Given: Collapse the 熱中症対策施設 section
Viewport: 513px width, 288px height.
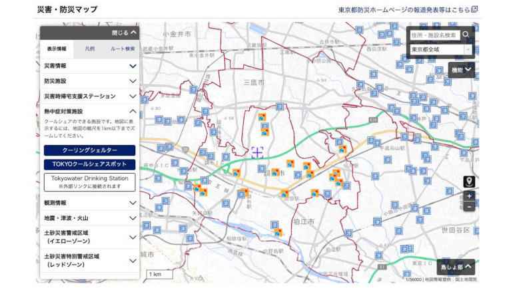Looking at the screenshot, I should [89, 112].
